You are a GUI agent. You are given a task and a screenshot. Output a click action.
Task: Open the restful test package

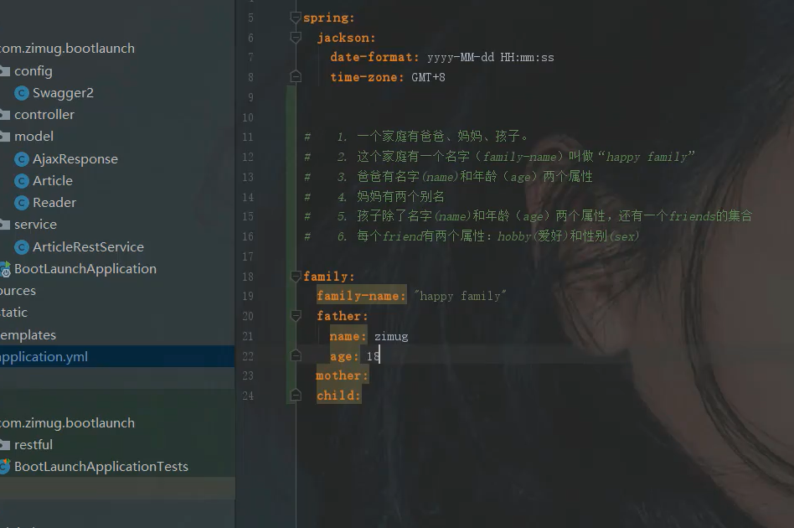point(34,445)
